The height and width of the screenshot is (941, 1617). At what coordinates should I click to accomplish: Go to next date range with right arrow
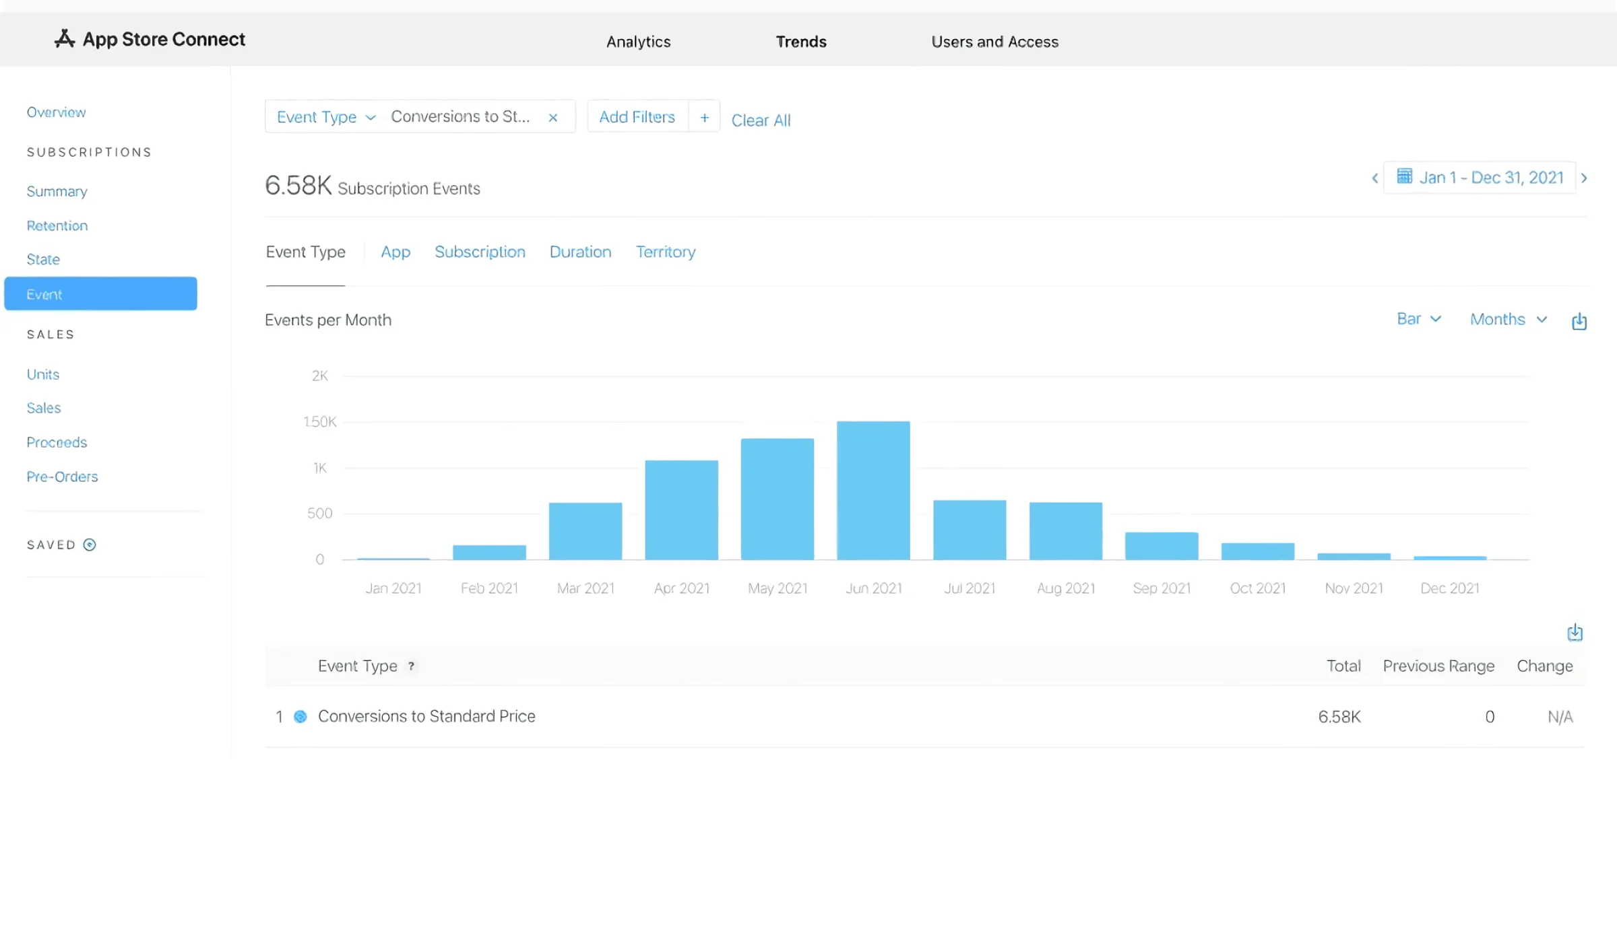(x=1585, y=178)
